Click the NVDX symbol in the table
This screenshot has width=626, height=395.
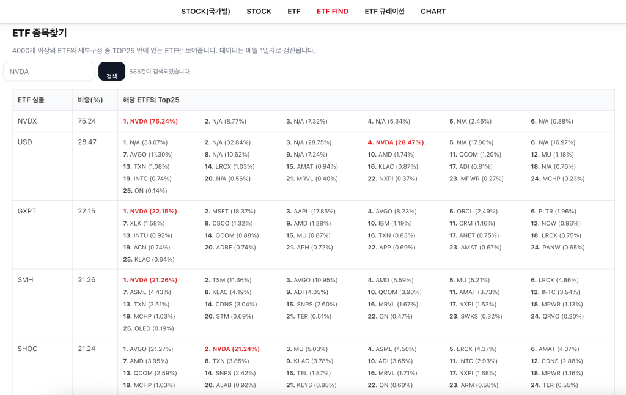28,121
